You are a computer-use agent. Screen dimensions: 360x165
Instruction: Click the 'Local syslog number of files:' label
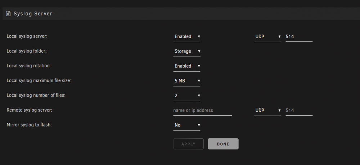click(36, 95)
